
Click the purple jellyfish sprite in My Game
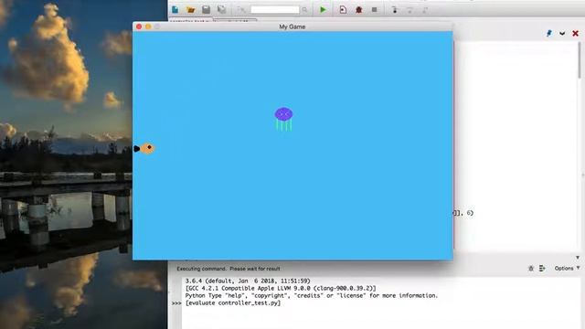283,119
